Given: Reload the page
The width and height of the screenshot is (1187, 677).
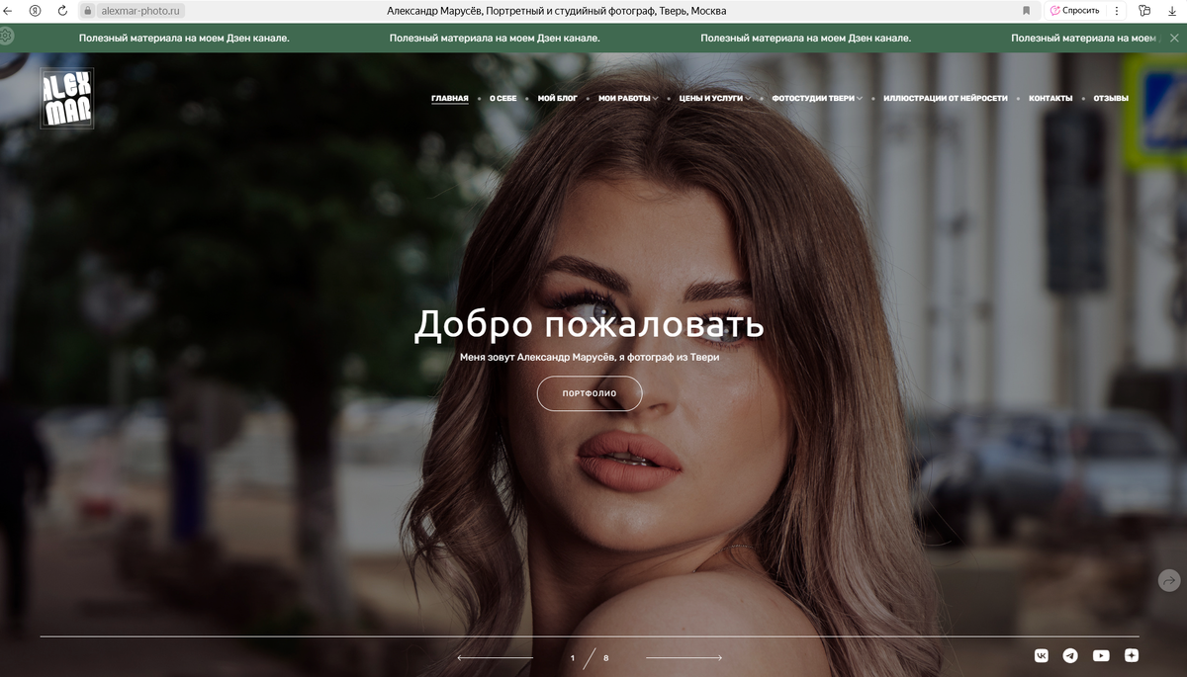Looking at the screenshot, I should pyautogui.click(x=63, y=10).
